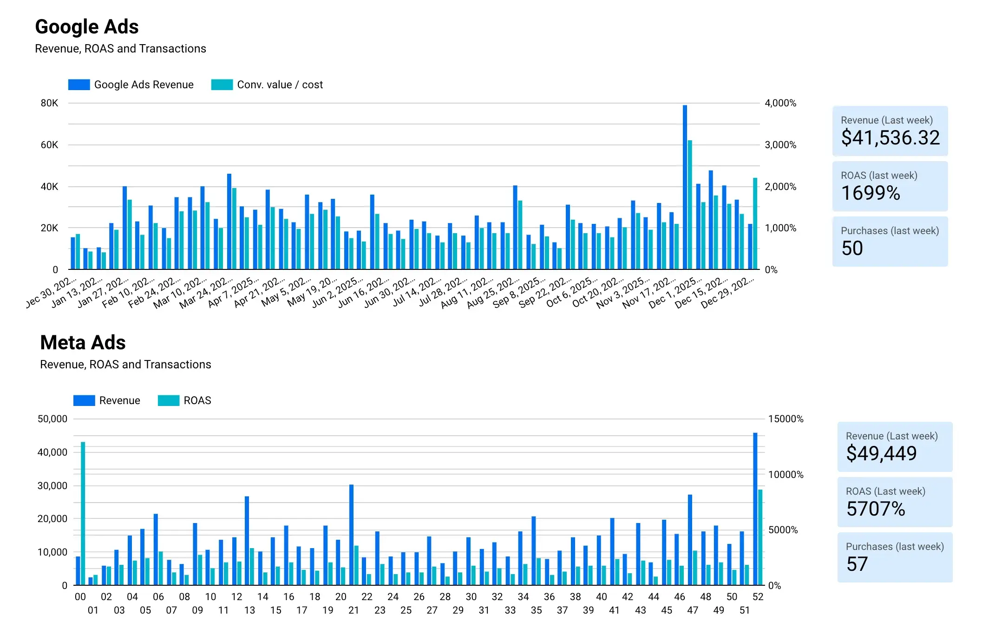Click the Revenue, ROAS and Transactions subtitle
The width and height of the screenshot is (982, 628).
pos(120,48)
